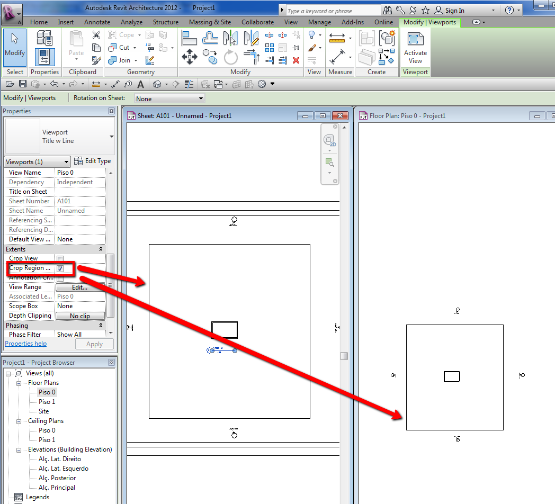
Task: Click View Range Edit... button
Action: pos(79,287)
